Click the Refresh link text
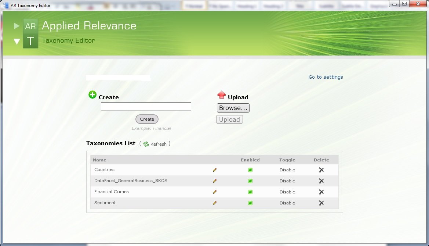This screenshot has width=429, height=246. (159, 144)
